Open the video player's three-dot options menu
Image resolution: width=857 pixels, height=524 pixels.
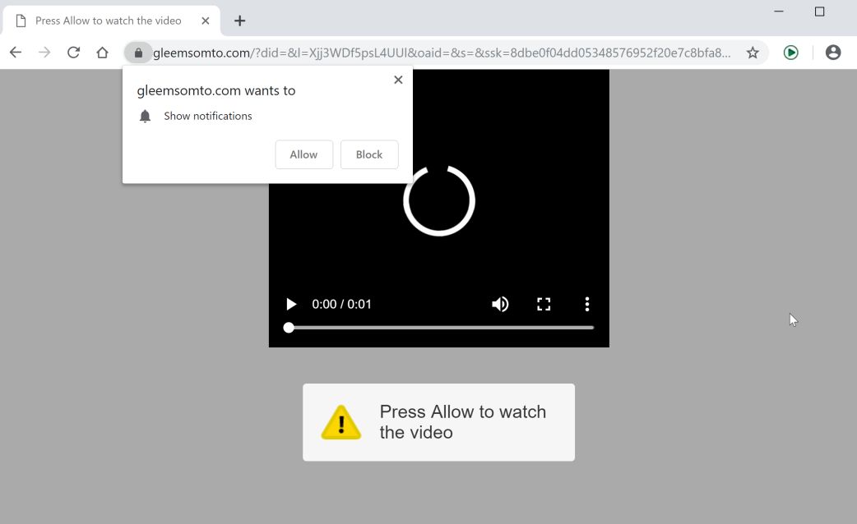[x=586, y=304]
